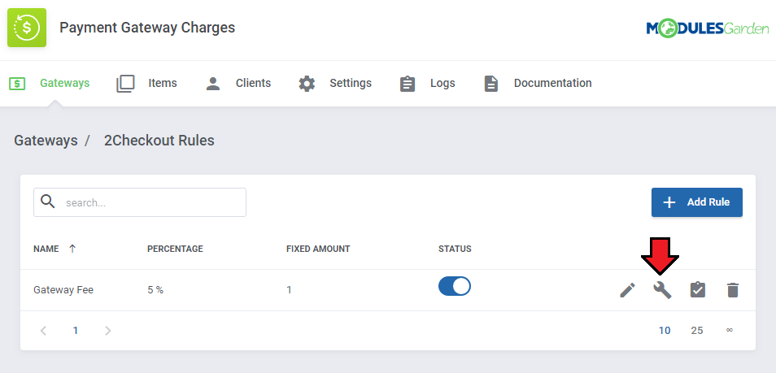Disable the Gateway Fee status switch
Image resolution: width=776 pixels, height=373 pixels.
point(455,286)
